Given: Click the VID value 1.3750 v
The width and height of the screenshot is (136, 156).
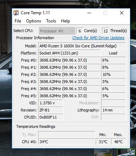Looking at the screenshot, I should click(51, 103).
